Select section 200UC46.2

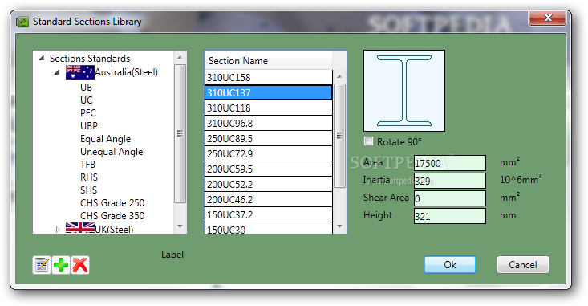(269, 200)
